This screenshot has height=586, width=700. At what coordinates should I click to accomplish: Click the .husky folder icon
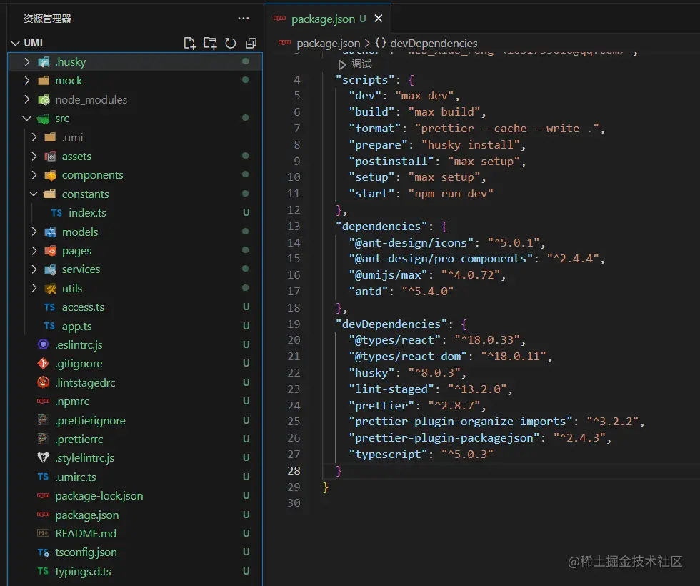(44, 61)
